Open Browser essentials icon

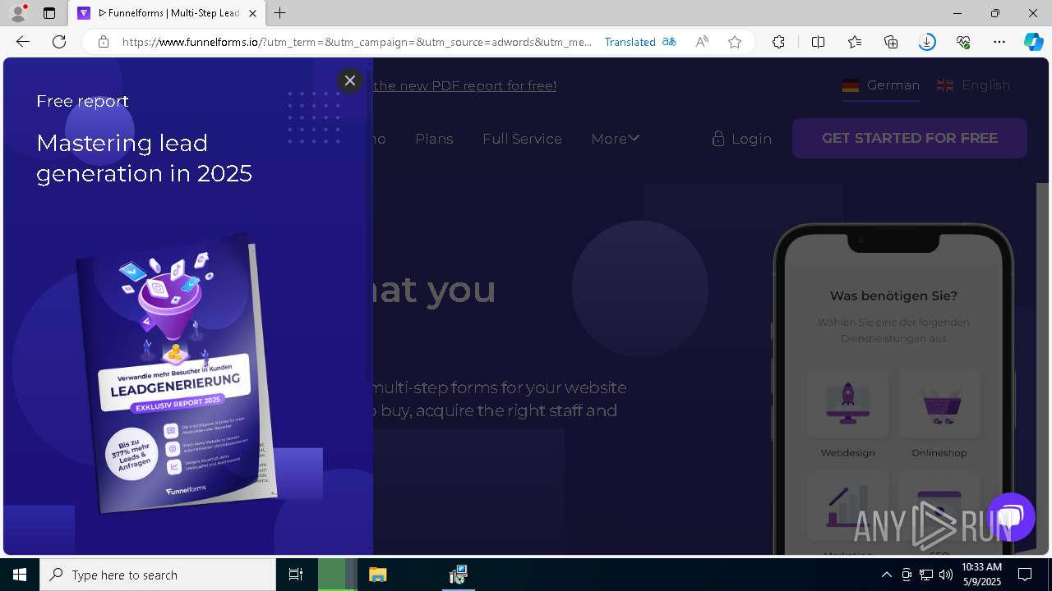[963, 42]
